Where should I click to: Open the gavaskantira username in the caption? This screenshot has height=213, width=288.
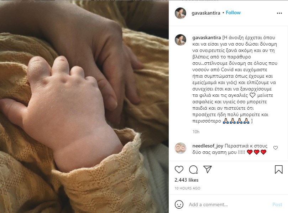[x=206, y=38]
